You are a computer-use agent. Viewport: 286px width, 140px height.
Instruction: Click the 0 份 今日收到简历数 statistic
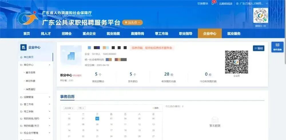[x=208, y=77]
